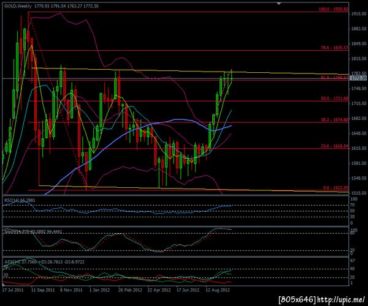The image size is (368, 306).
Task: Select the 23.6 - 1616.54 Fibonacci level label
Action: coord(334,146)
